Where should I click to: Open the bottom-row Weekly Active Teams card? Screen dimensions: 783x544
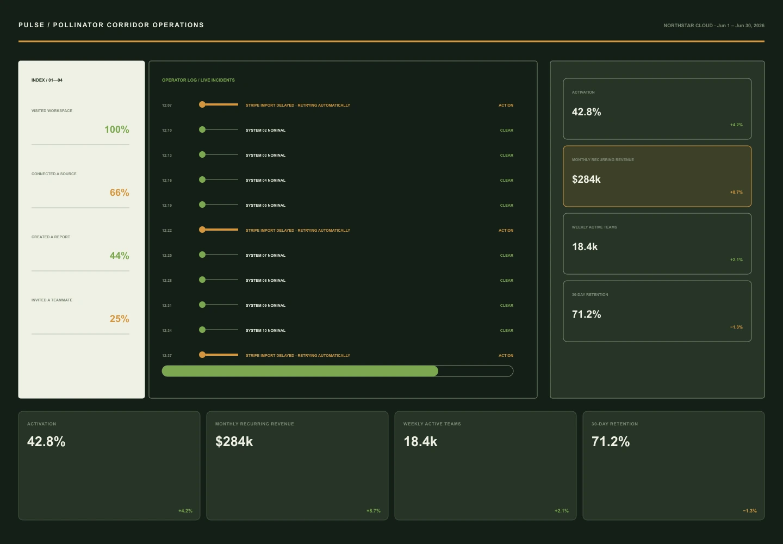tap(486, 466)
